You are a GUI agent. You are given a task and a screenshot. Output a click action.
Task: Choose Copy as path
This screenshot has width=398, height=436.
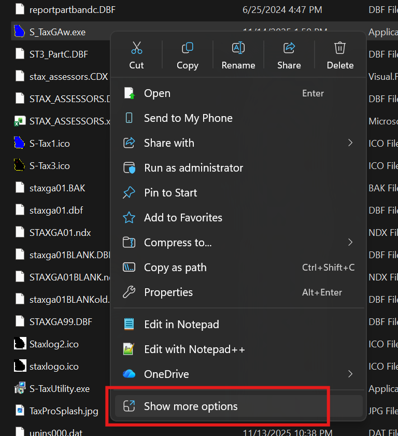[x=175, y=268]
